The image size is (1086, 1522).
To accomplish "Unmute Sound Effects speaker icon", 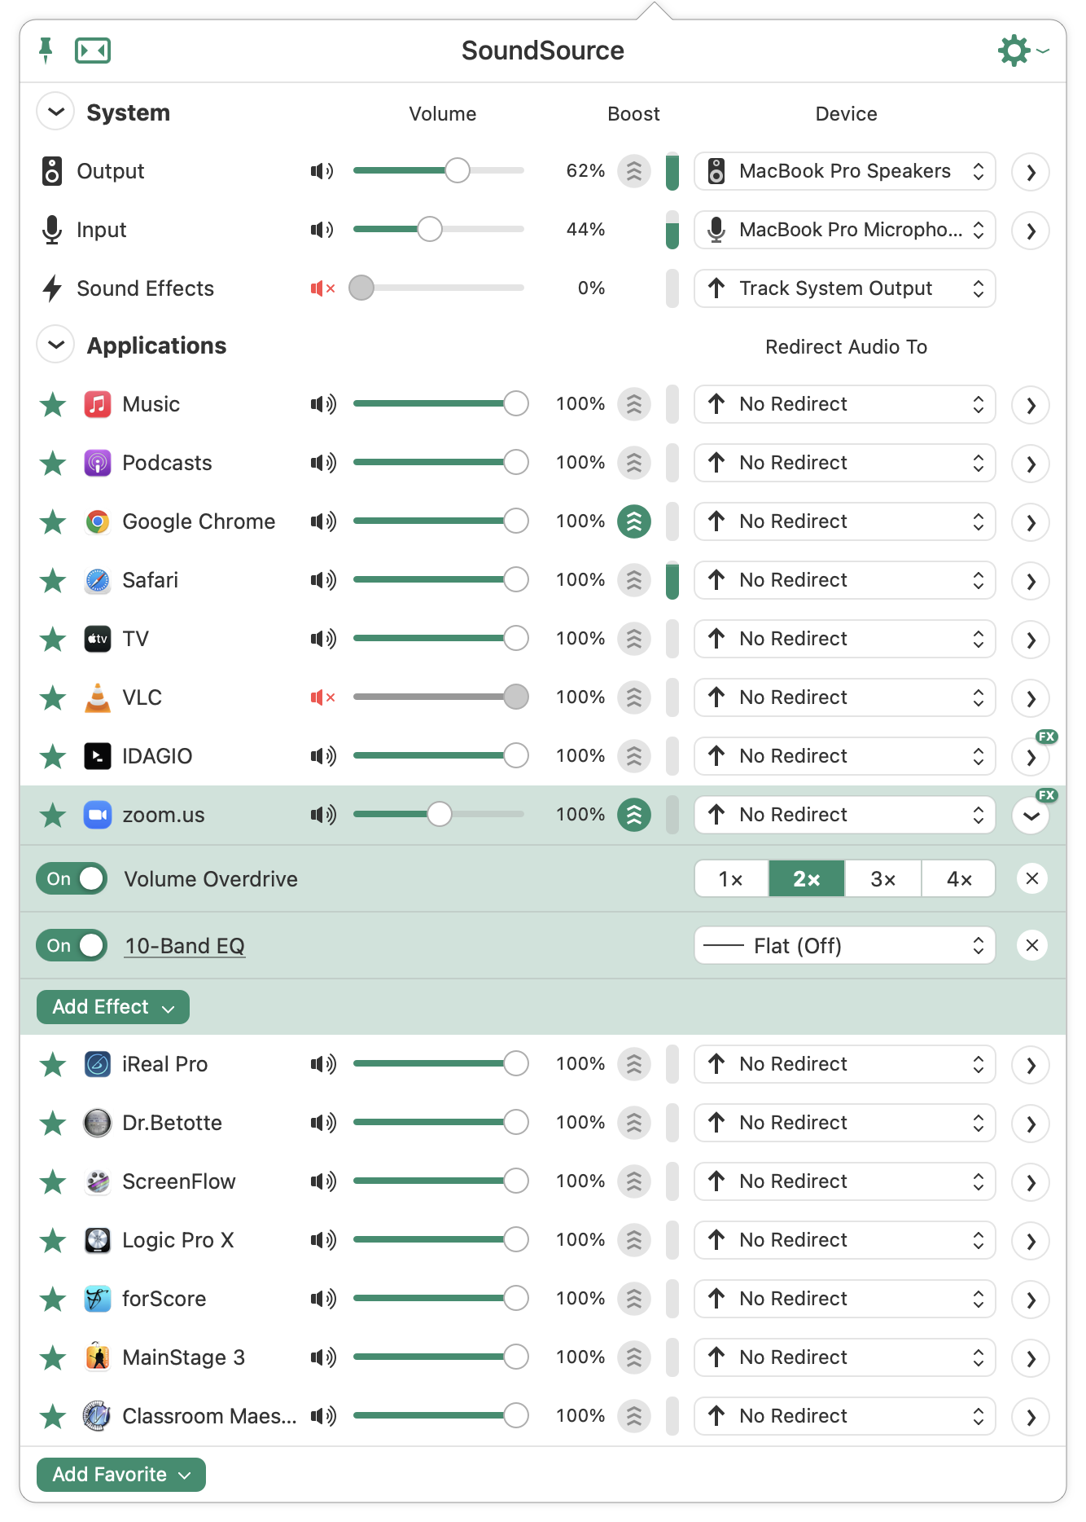I will tap(322, 288).
